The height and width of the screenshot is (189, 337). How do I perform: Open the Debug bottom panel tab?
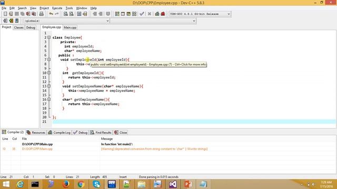[81, 132]
